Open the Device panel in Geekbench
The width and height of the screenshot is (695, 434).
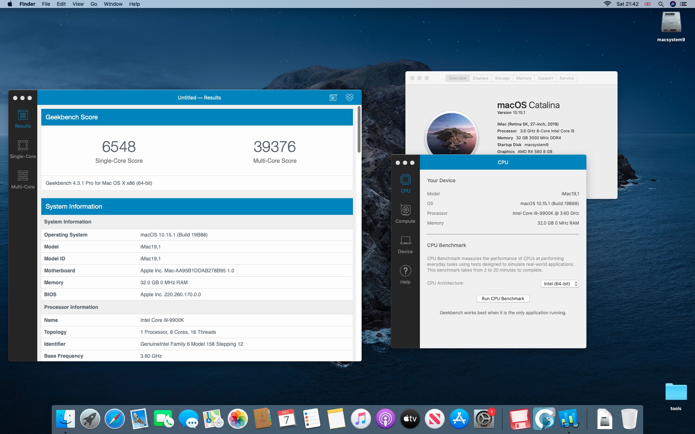405,244
